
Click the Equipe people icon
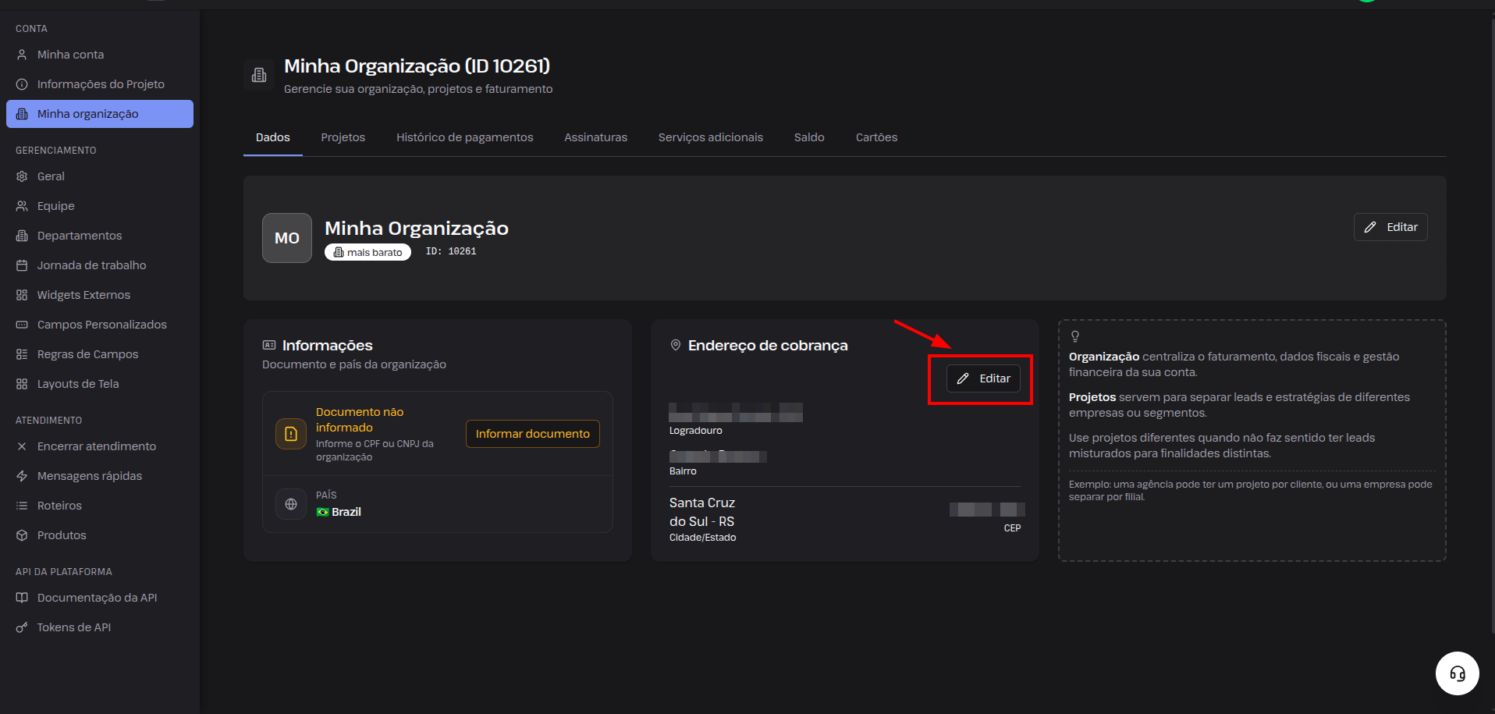point(22,206)
